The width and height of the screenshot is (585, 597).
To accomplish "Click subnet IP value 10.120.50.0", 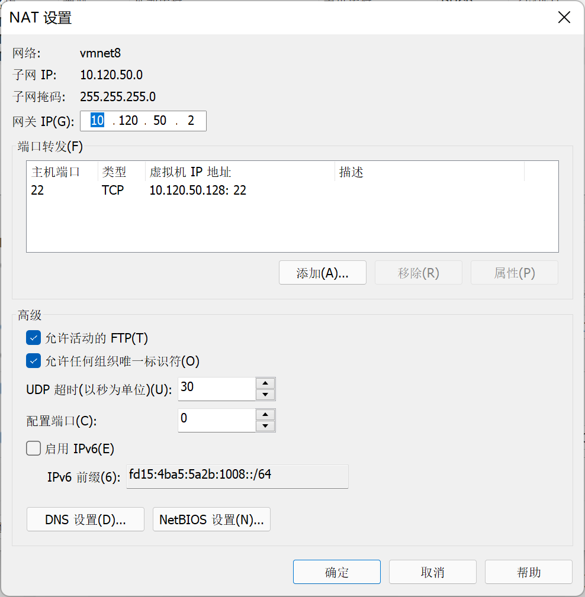I will coord(111,75).
